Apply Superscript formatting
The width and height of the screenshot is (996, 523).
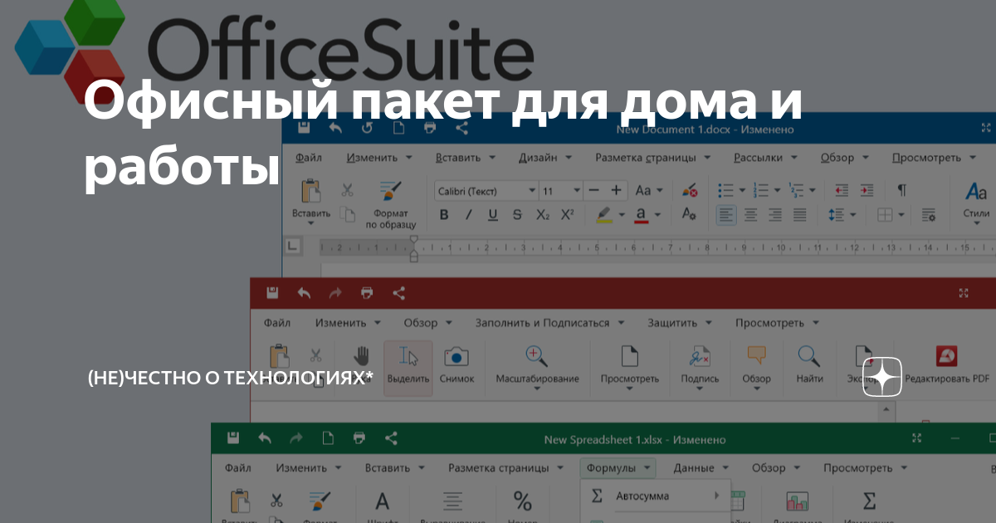(568, 215)
